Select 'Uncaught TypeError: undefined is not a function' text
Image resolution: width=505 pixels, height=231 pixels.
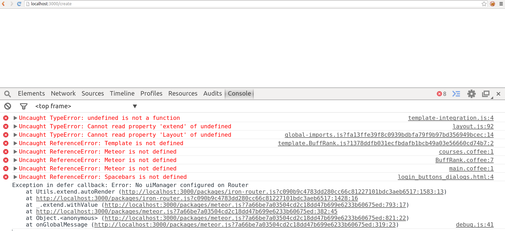[x=99, y=118]
